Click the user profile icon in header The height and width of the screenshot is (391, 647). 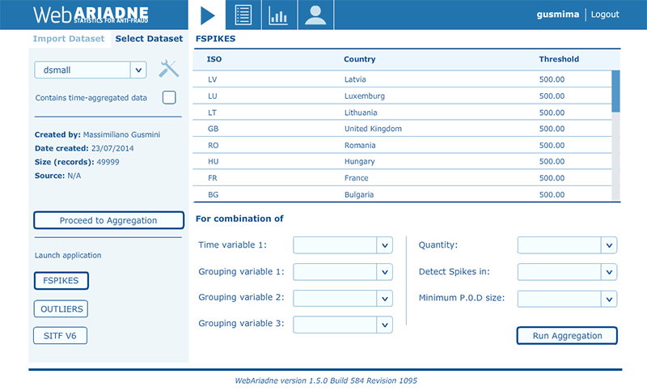[315, 15]
